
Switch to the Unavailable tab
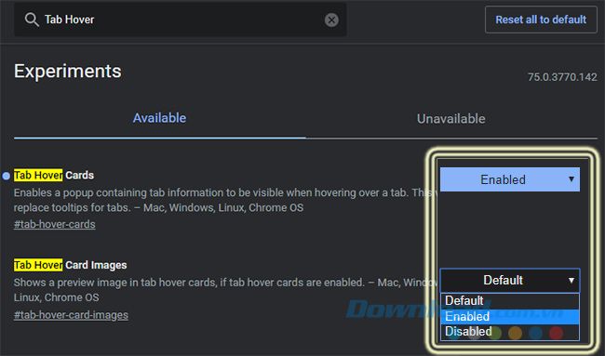coord(451,119)
